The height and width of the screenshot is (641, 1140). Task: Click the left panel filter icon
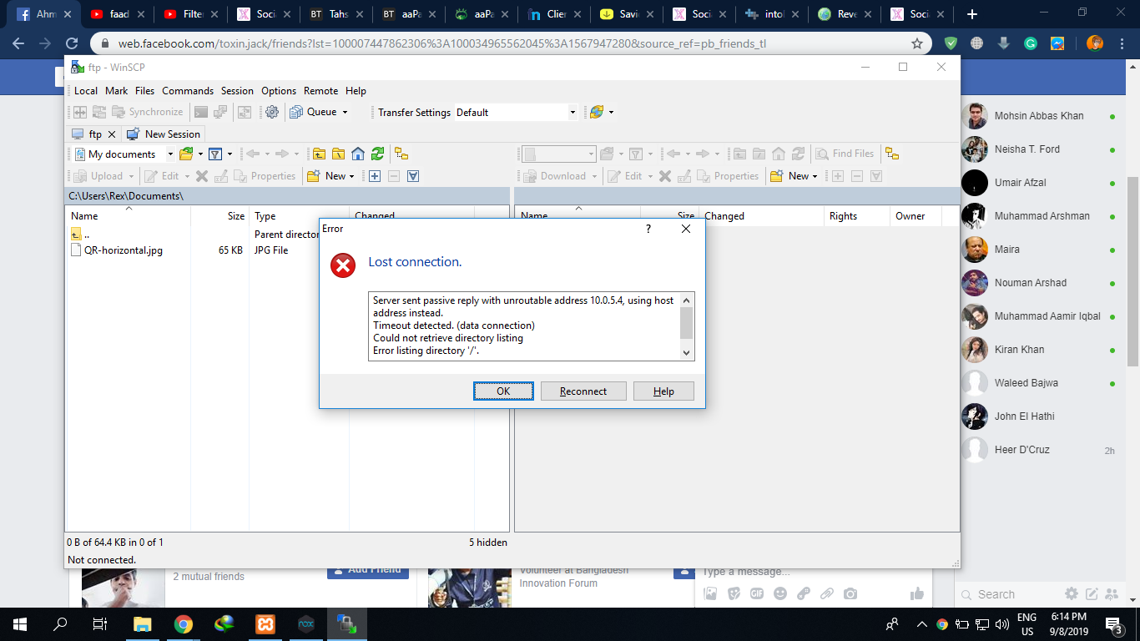(x=214, y=154)
